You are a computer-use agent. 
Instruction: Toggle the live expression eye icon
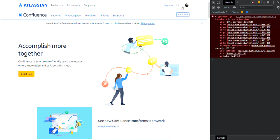click(234, 7)
